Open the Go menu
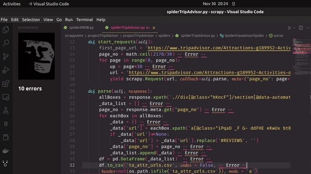Screen dimensions: 311x174 click(59, 20)
